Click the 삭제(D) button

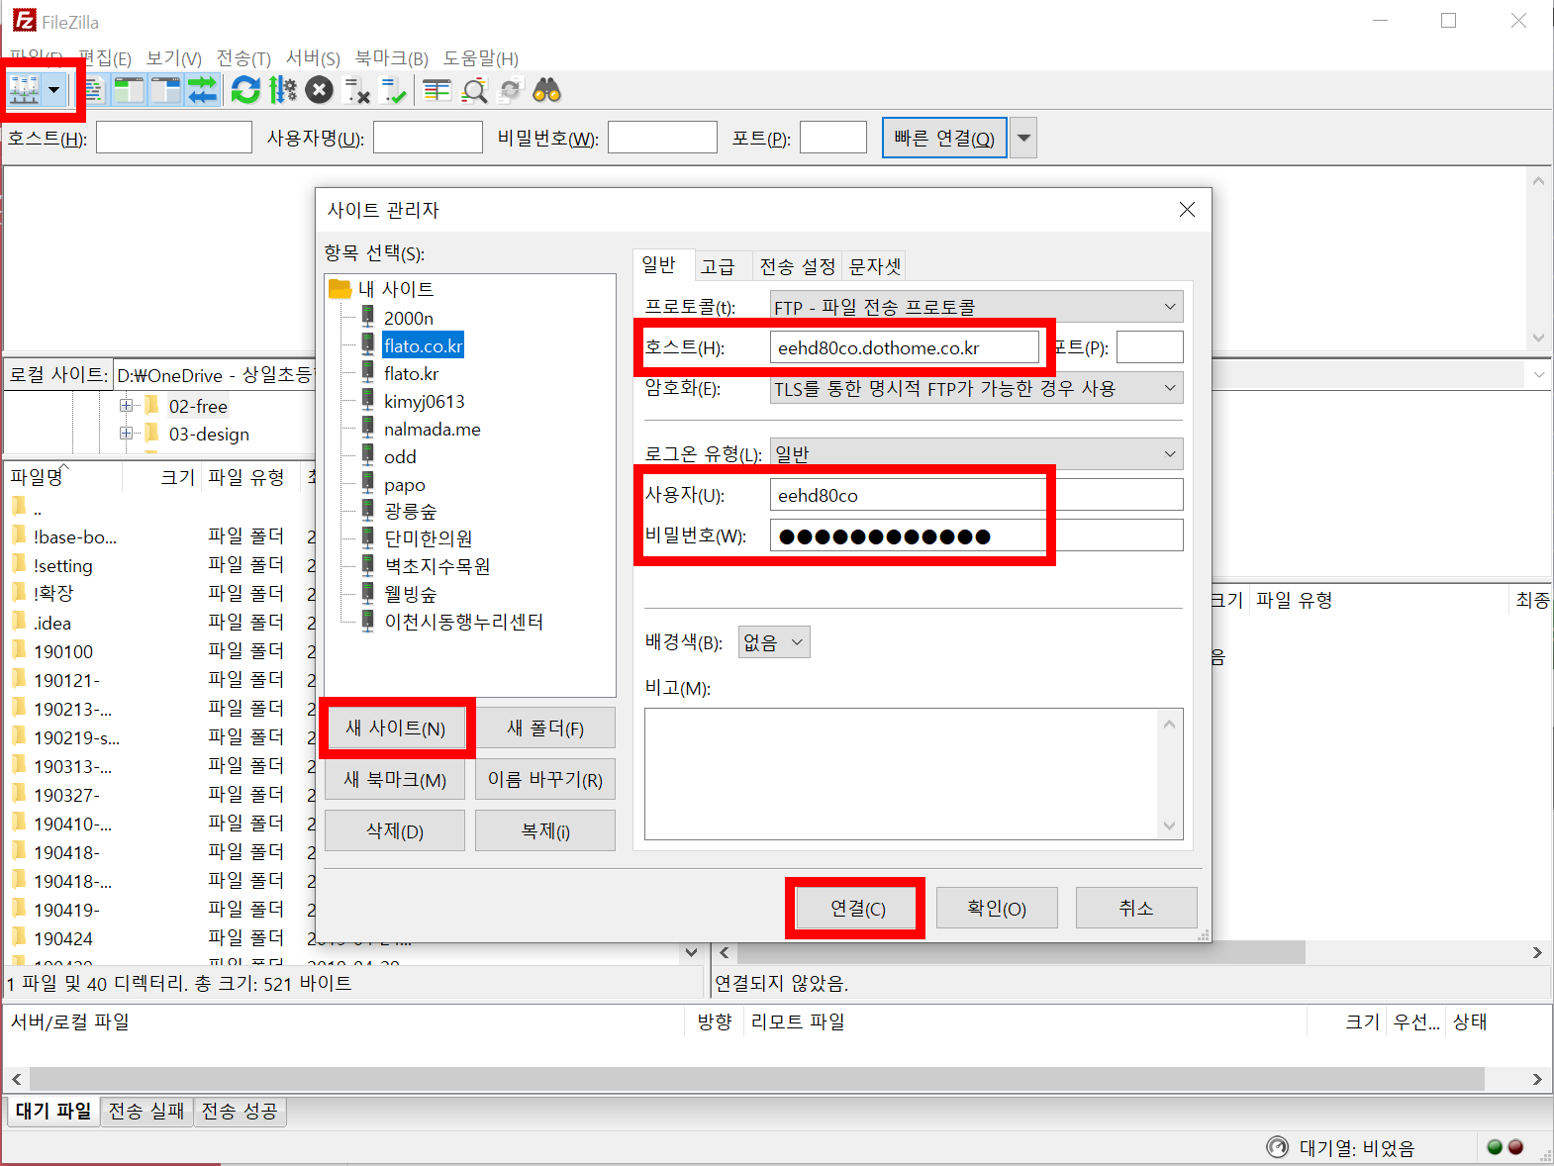coord(395,831)
